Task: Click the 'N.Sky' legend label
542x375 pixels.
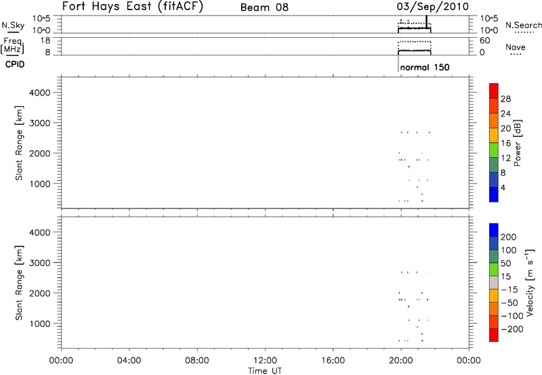Action: [13, 25]
